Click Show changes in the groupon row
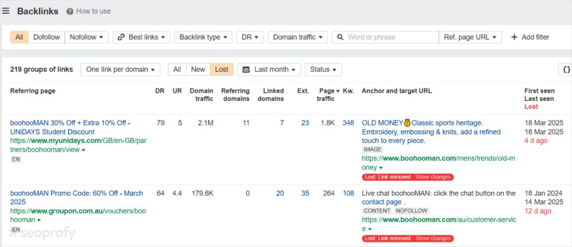This screenshot has width=572, height=247. [x=433, y=238]
